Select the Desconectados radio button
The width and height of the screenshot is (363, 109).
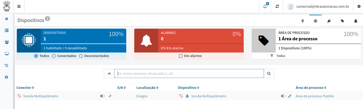pyautogui.click(x=81, y=56)
